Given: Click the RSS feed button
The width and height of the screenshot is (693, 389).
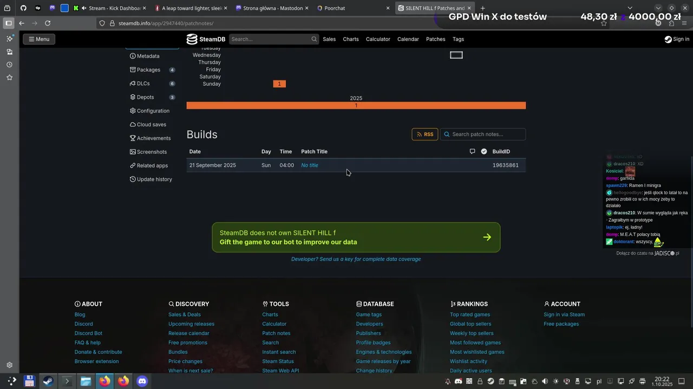Looking at the screenshot, I should click(x=425, y=134).
